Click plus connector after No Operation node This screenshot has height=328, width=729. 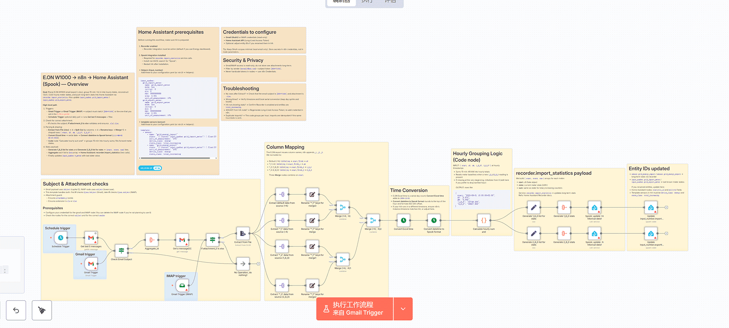click(x=258, y=264)
